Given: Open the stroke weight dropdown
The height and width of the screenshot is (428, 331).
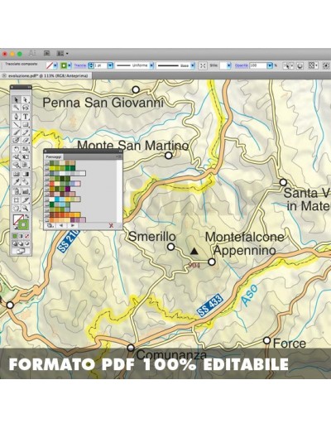Looking at the screenshot, I should [110, 65].
